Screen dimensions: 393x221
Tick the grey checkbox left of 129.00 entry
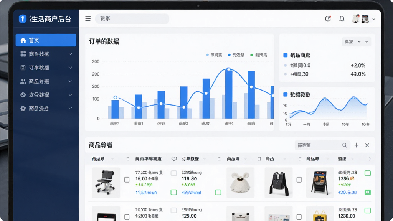click(174, 210)
